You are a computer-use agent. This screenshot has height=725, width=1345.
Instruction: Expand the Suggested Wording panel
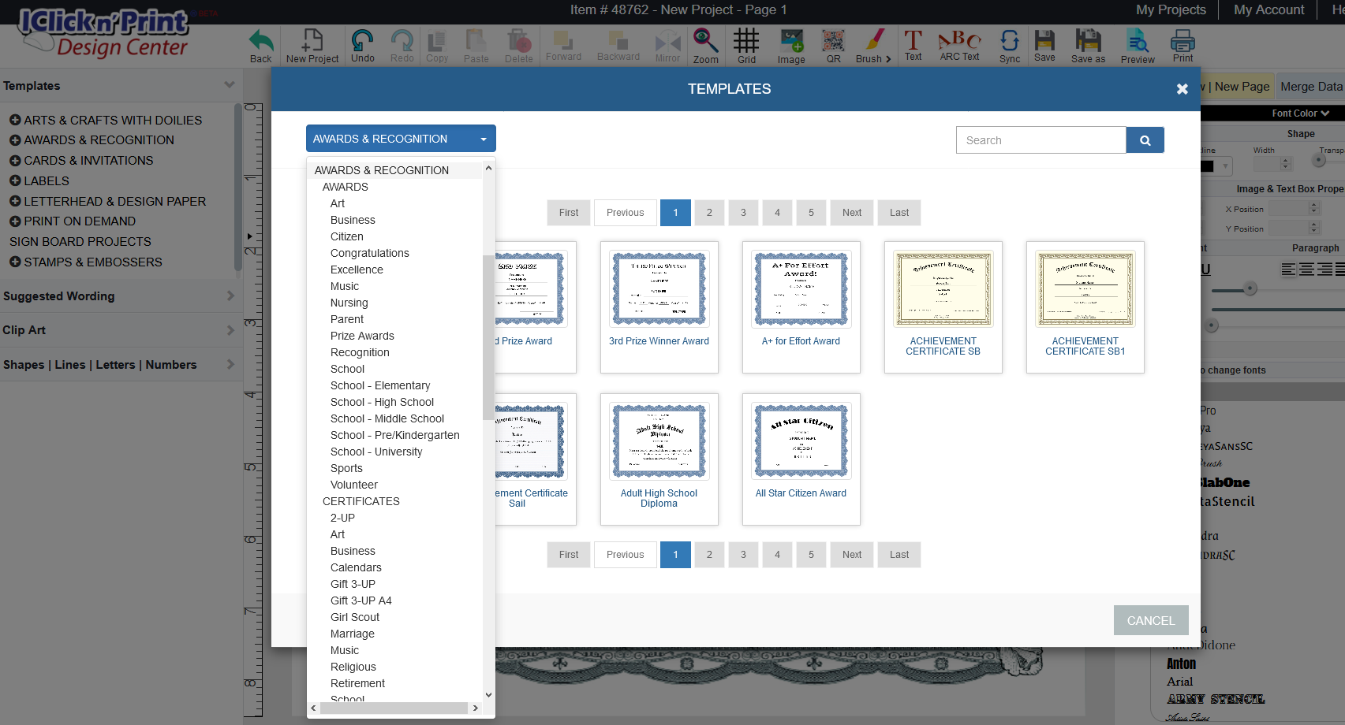pos(118,296)
